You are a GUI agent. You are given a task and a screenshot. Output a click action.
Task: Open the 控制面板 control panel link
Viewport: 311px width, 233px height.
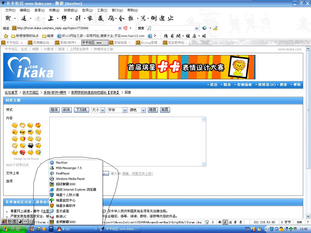click(x=244, y=85)
